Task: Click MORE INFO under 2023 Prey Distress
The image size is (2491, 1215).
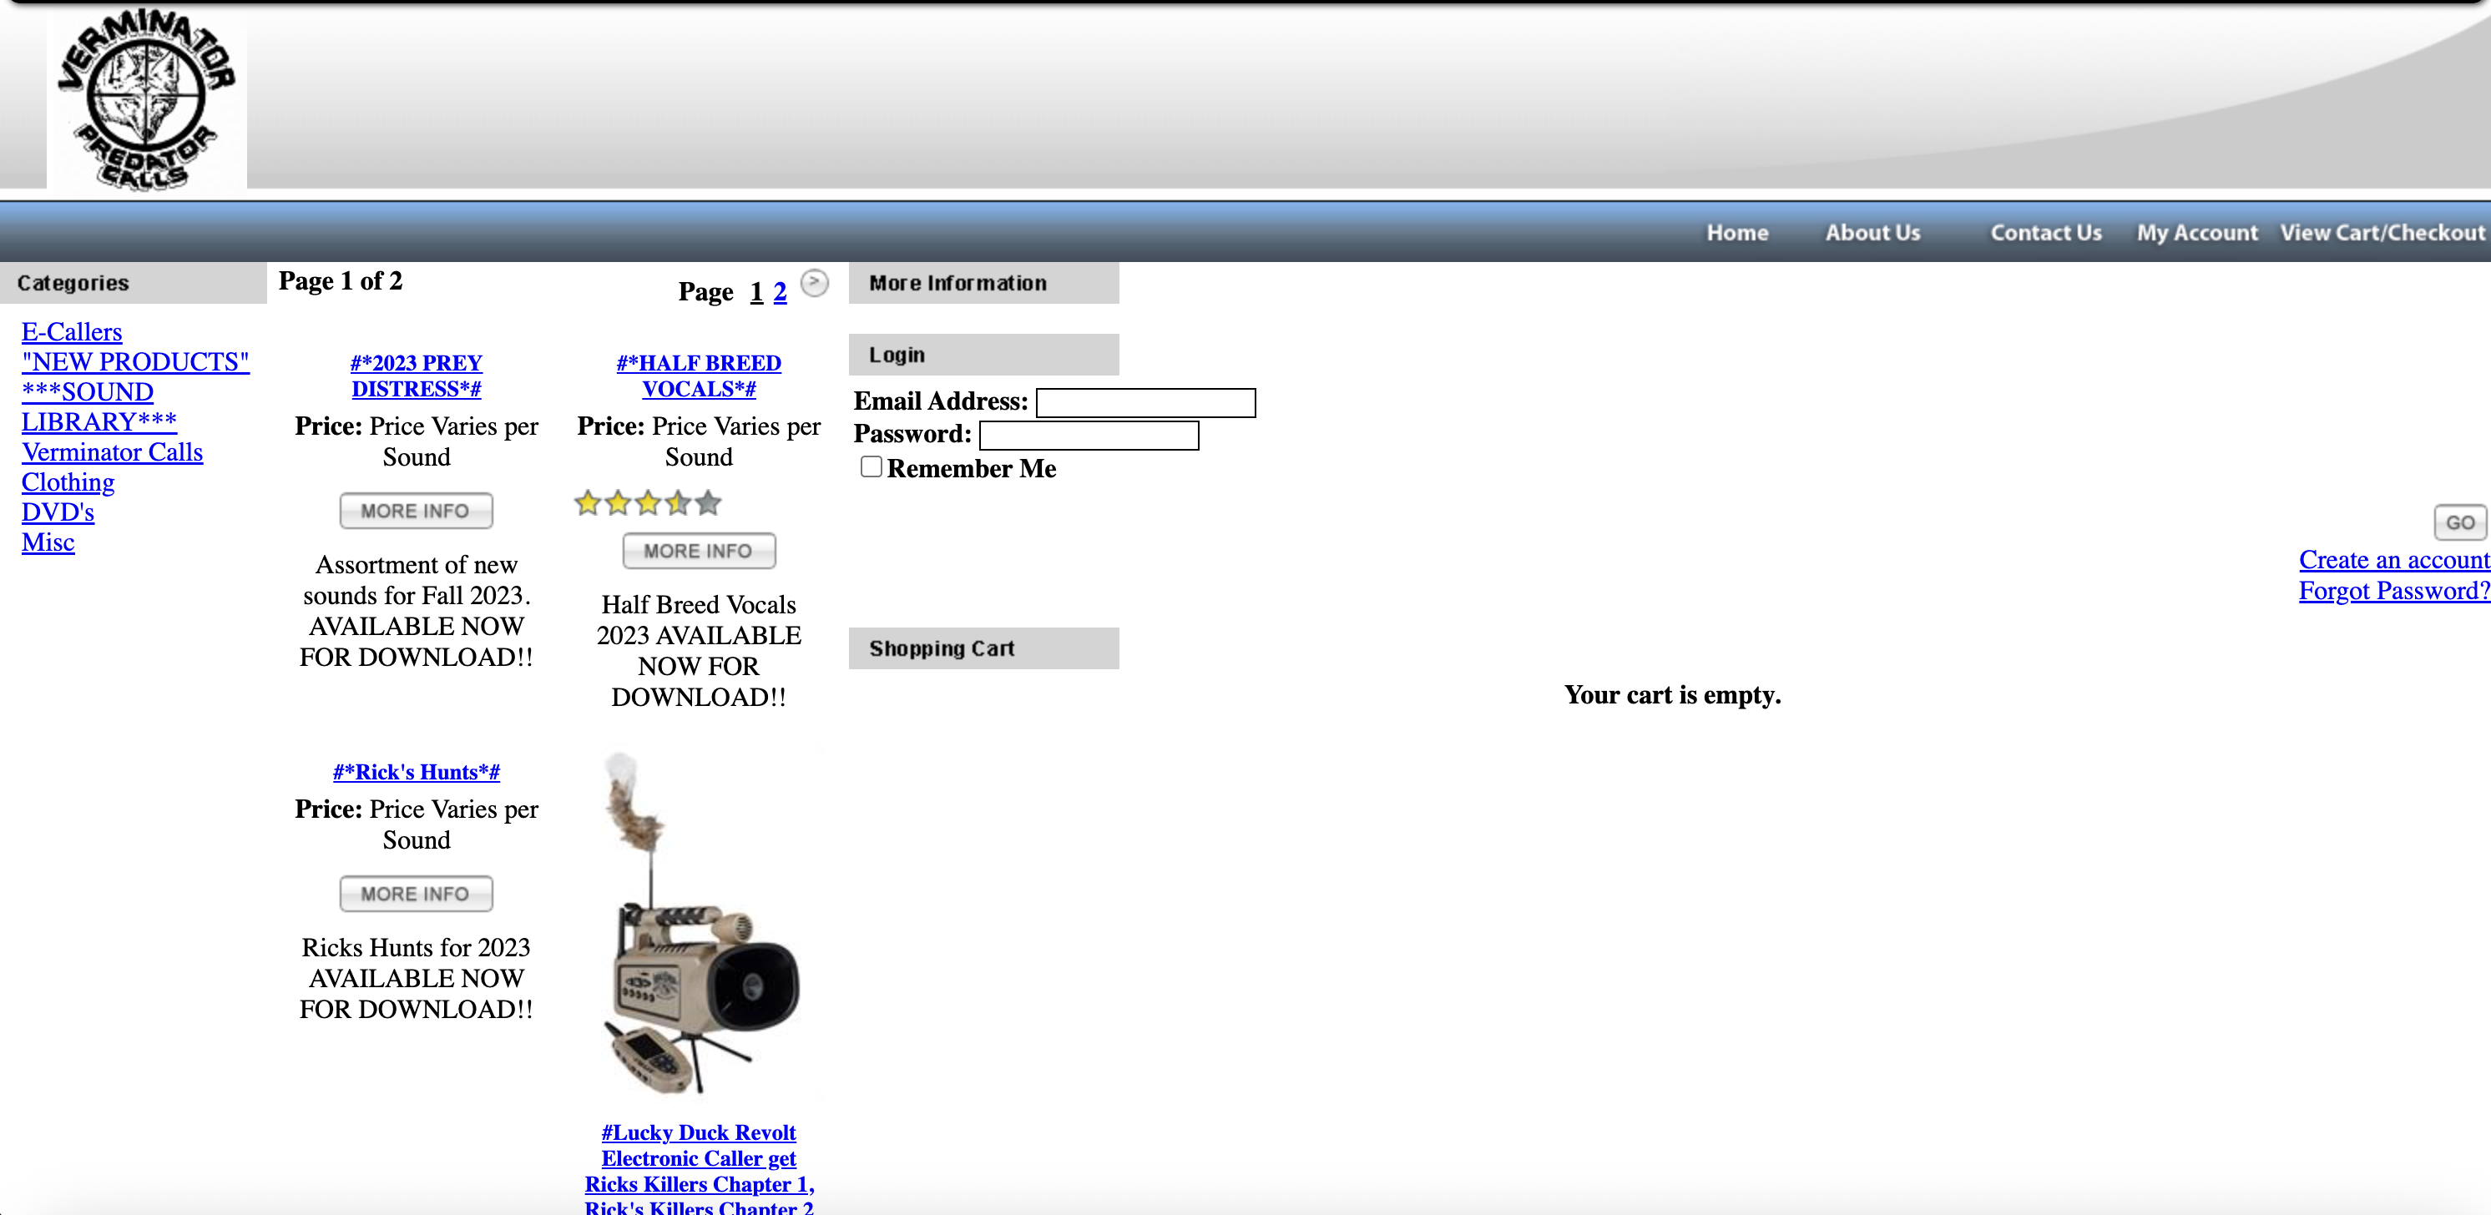Action: (416, 511)
